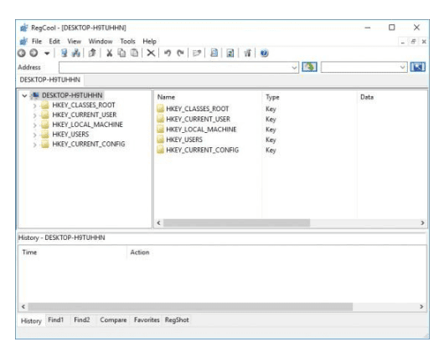Open the Help menu
Viewport: 444px width, 352px height.
point(149,41)
